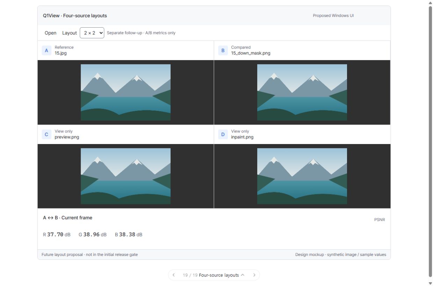
Task: Click the pane D badge icon
Action: (223, 134)
